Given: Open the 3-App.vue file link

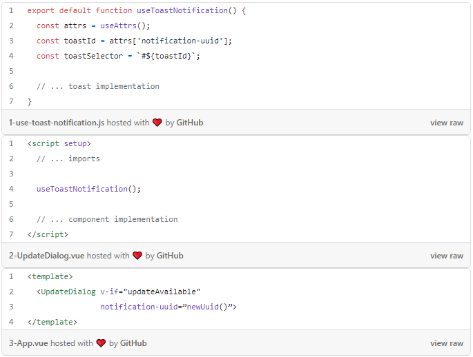Looking at the screenshot, I should coord(28,343).
